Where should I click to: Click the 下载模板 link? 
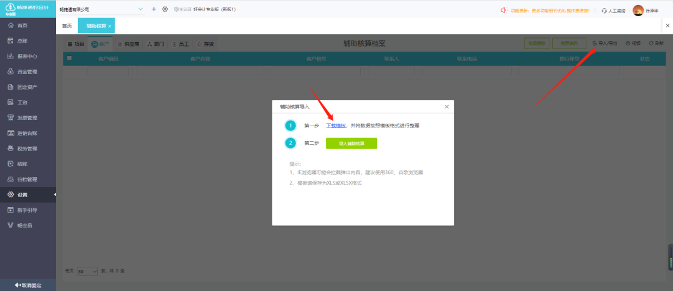pyautogui.click(x=336, y=126)
